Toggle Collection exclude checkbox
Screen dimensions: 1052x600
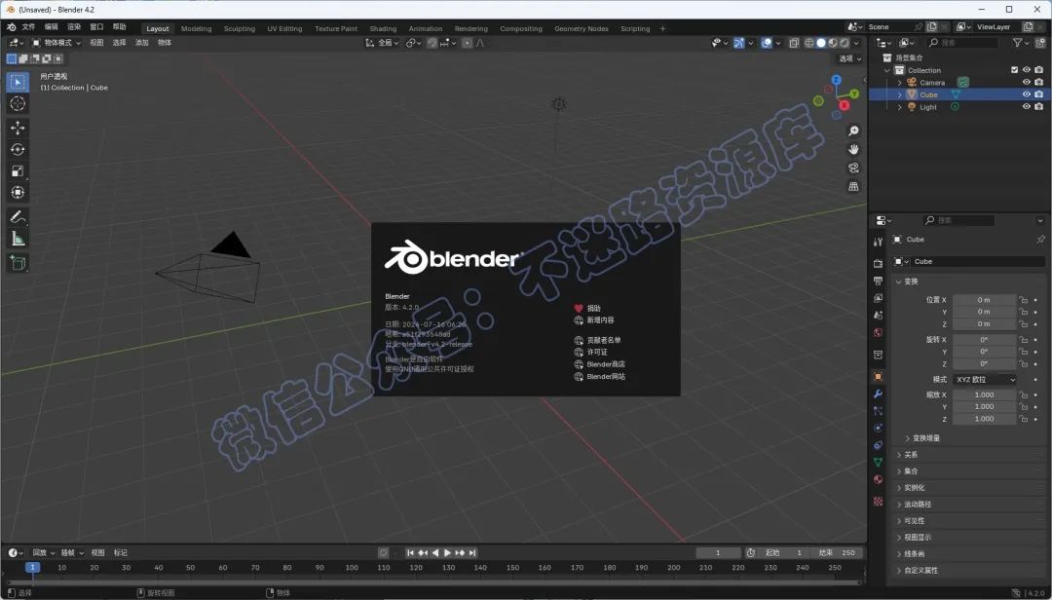click(x=1014, y=70)
